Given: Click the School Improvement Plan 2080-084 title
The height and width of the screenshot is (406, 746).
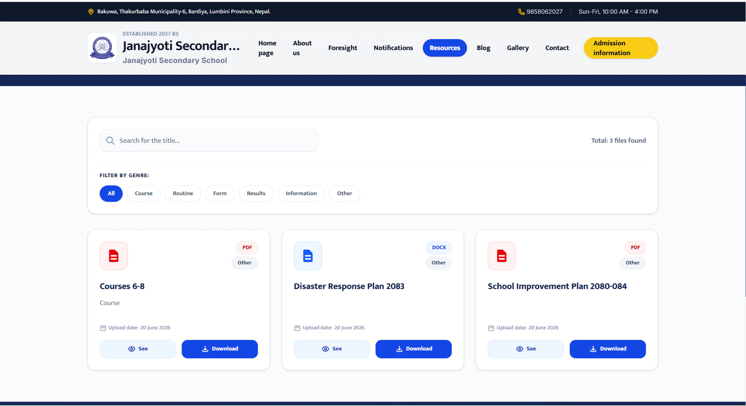Looking at the screenshot, I should (557, 286).
